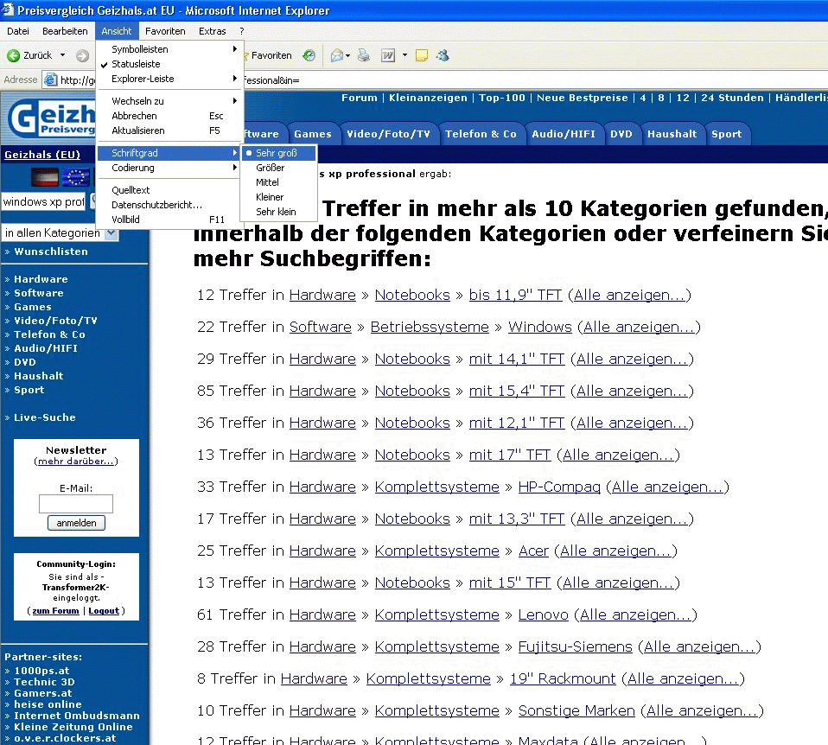This screenshot has height=745, width=828.
Task: Open the 'bis 11,9" TFT' link
Action: [515, 295]
